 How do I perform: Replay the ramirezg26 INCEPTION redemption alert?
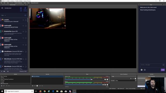click(x=26, y=26)
